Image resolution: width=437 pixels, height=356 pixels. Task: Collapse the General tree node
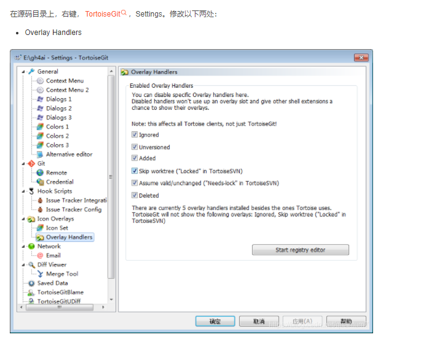coord(23,72)
